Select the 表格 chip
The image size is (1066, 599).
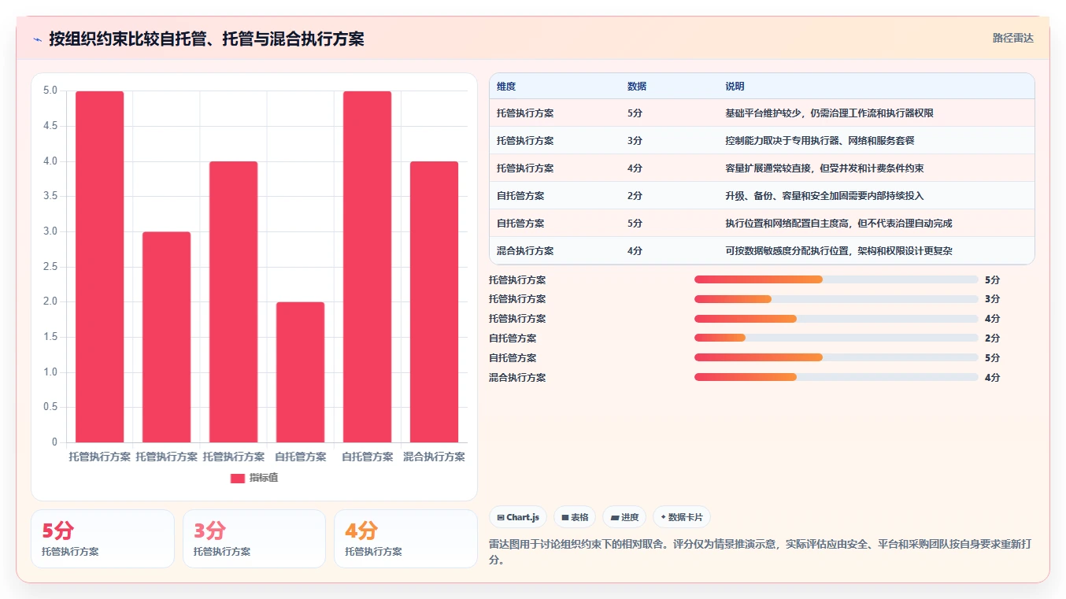[575, 517]
